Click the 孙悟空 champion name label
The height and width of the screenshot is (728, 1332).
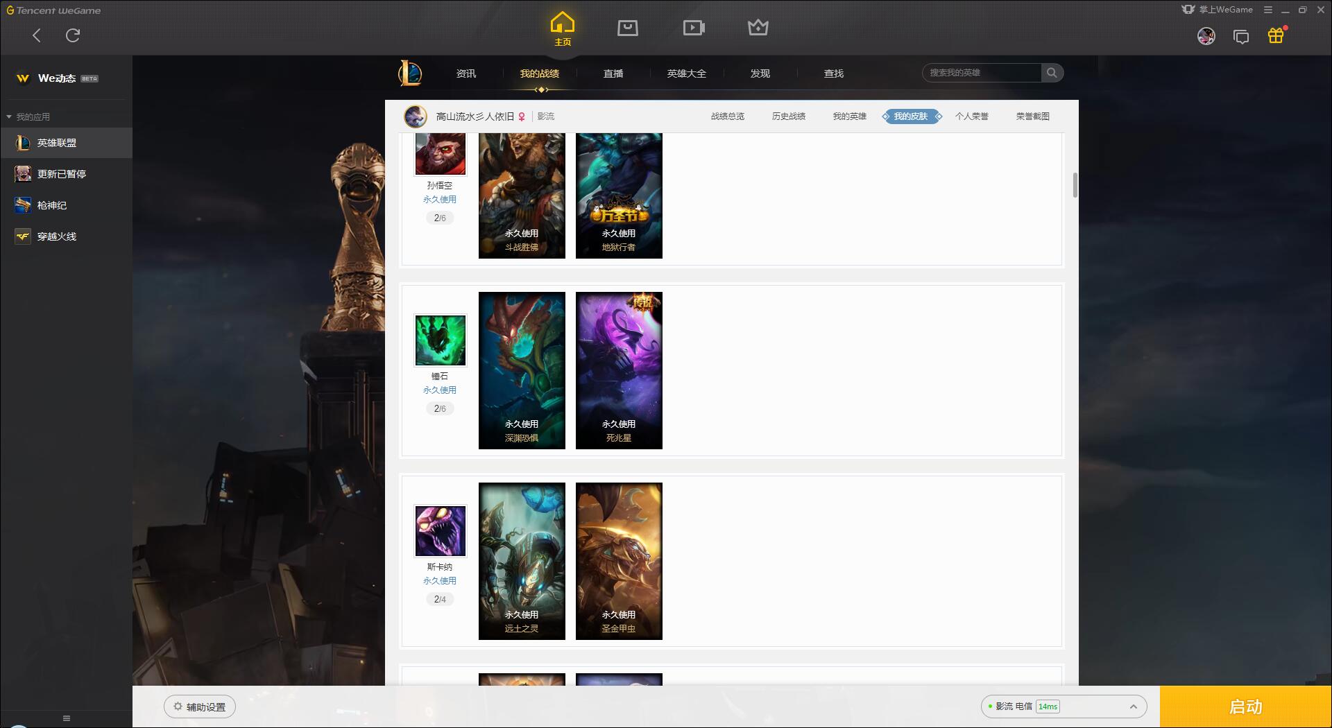[x=440, y=186]
